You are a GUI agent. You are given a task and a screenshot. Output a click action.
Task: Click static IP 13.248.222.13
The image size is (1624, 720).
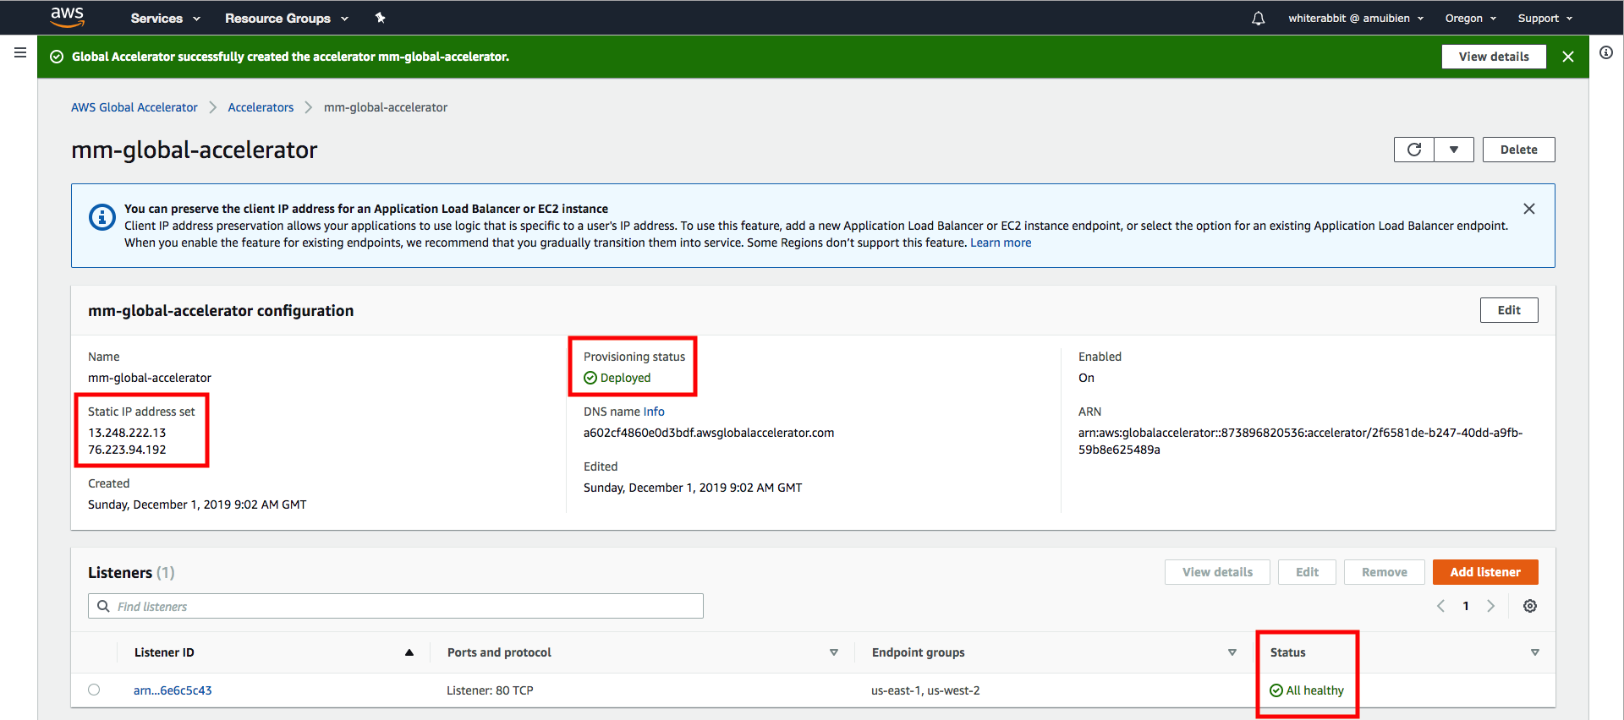pyautogui.click(x=127, y=433)
